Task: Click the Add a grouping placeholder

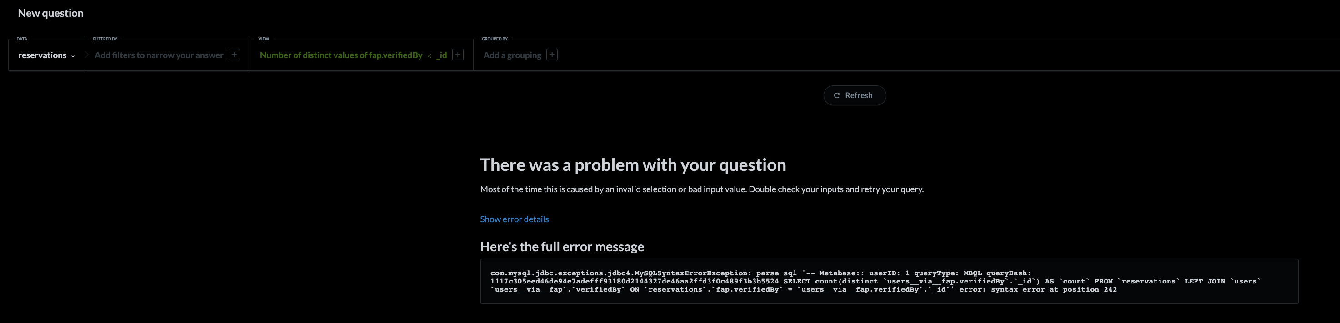Action: tap(512, 55)
